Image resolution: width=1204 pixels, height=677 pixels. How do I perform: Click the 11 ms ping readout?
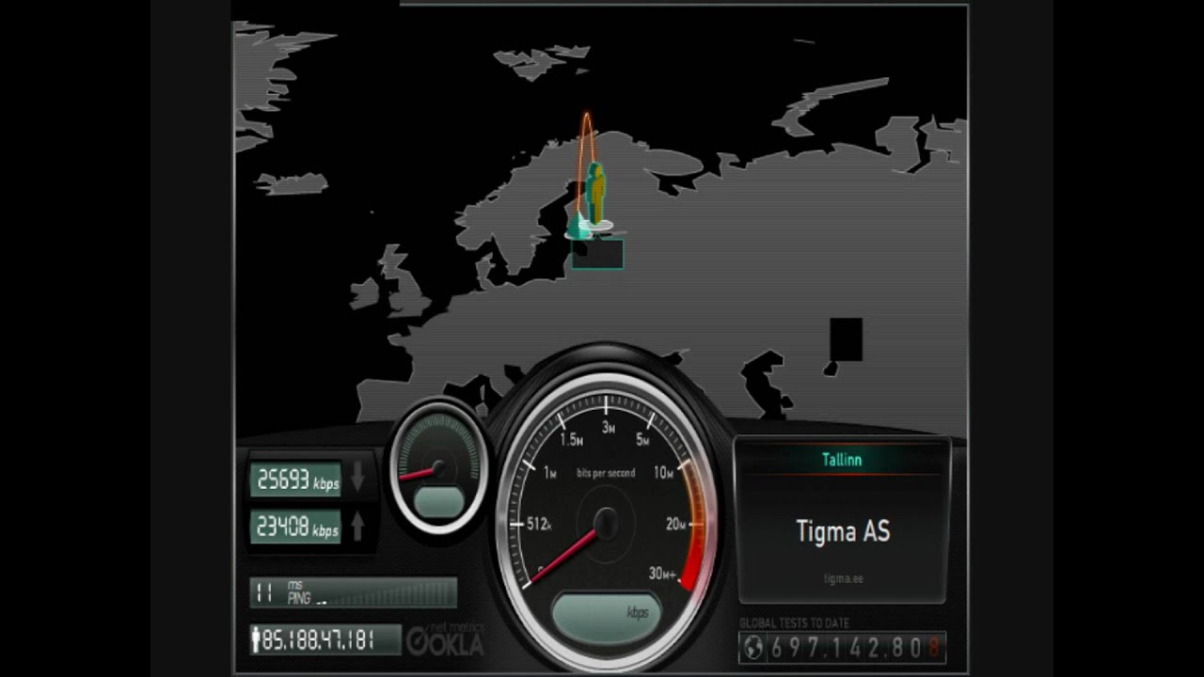pyautogui.click(x=281, y=592)
